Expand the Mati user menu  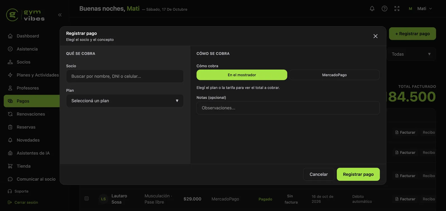click(x=421, y=9)
